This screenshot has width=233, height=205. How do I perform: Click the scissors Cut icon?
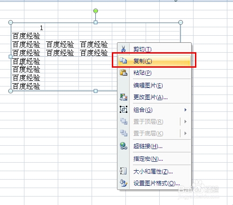tap(124, 49)
